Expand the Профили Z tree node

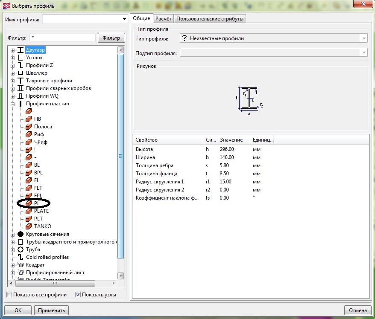12,65
